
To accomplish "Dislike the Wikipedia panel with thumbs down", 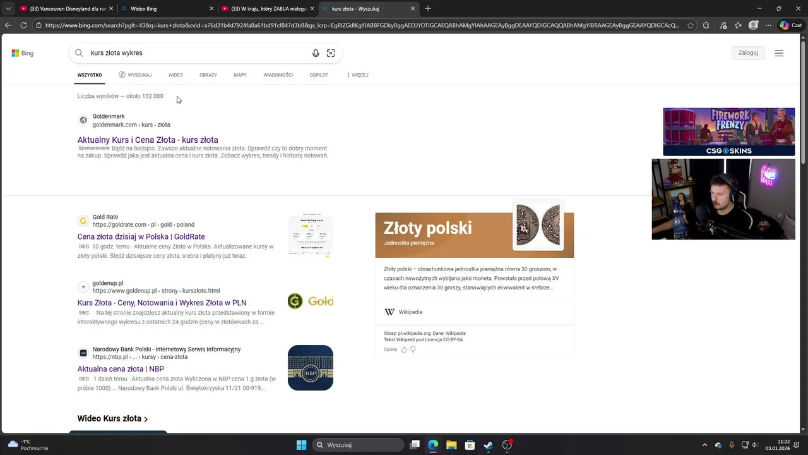I will click(x=413, y=349).
